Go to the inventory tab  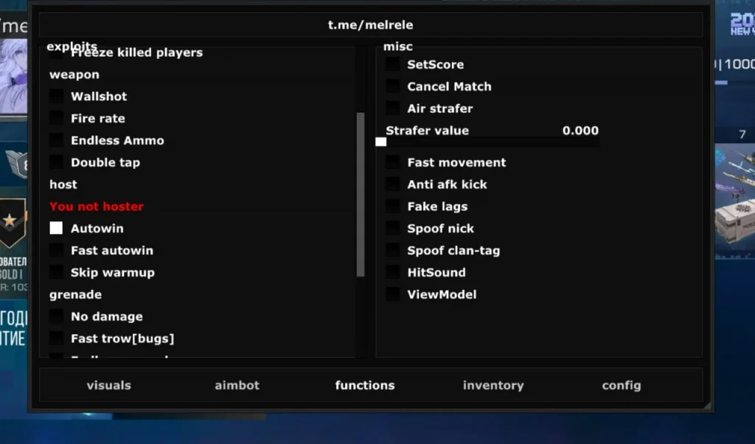[493, 385]
